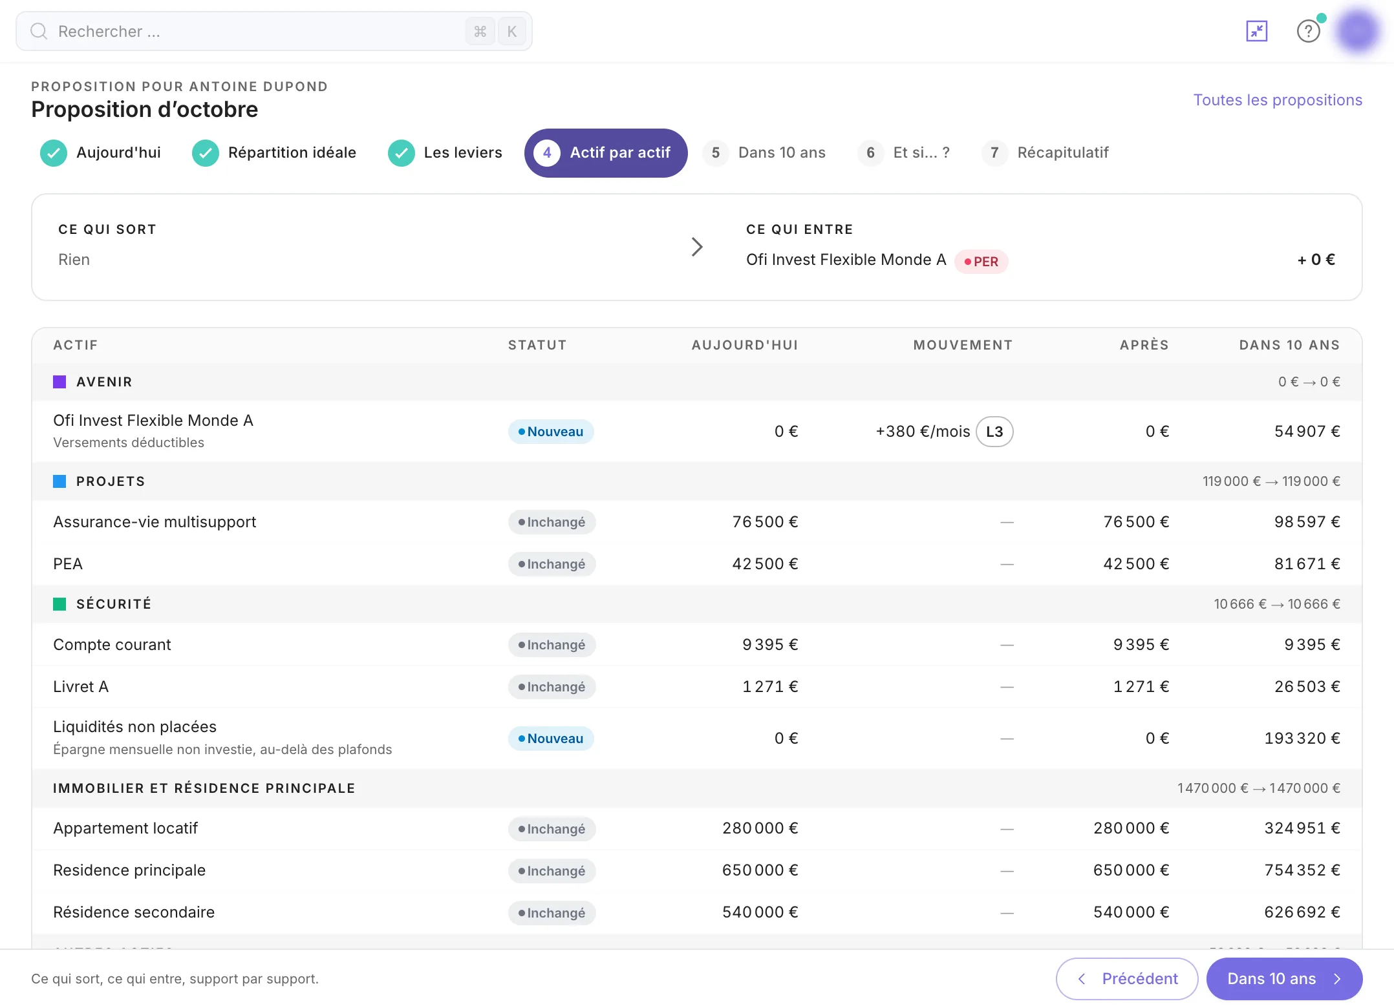1394x1008 pixels.
Task: Open step 5 Dans 10 ans
Action: (764, 153)
